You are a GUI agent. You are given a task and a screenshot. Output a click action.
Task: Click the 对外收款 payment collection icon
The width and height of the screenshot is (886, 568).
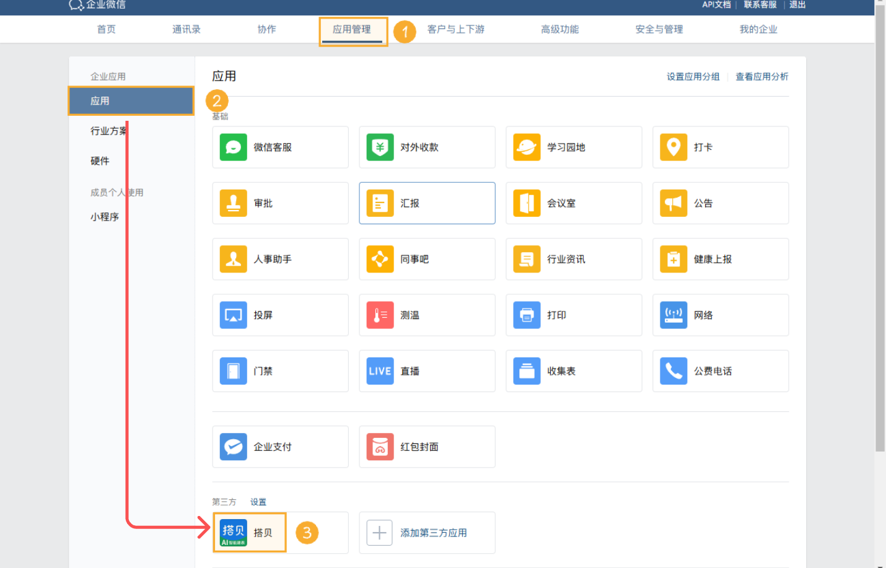(x=427, y=147)
